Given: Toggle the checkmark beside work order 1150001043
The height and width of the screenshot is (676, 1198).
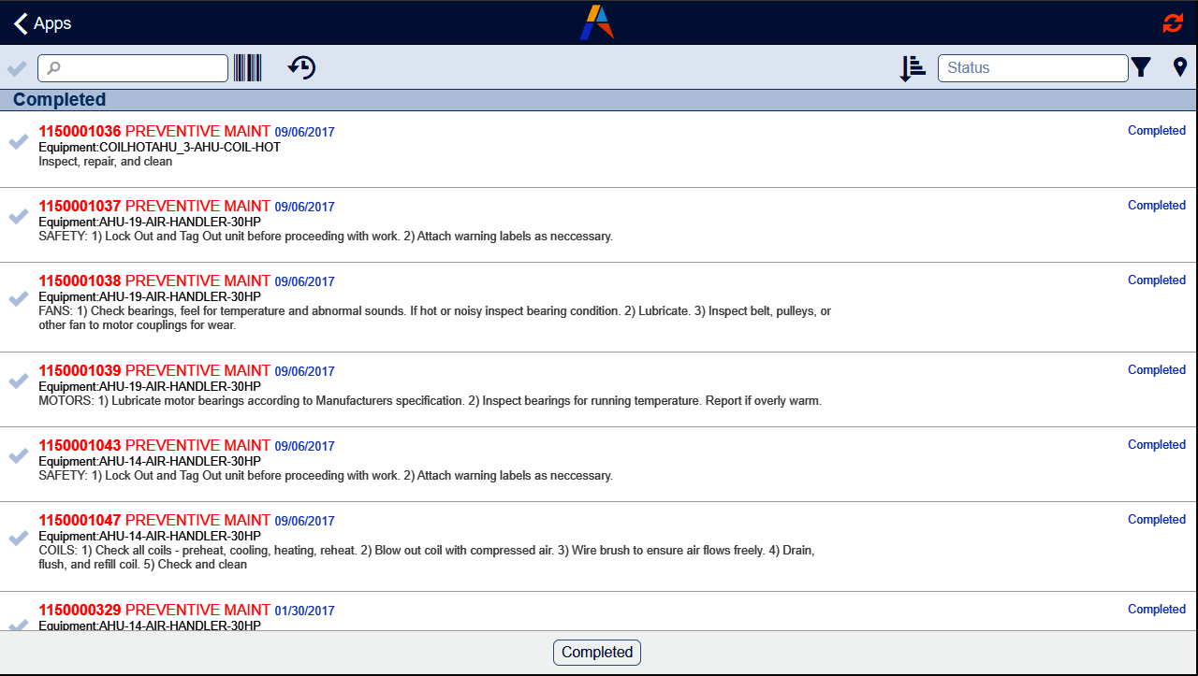Looking at the screenshot, I should pyautogui.click(x=17, y=456).
